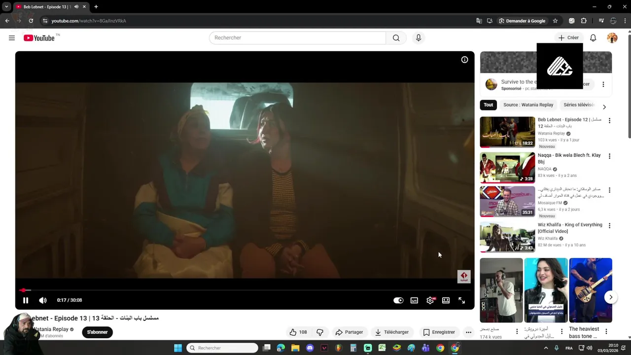Click the Créer button

click(x=568, y=37)
